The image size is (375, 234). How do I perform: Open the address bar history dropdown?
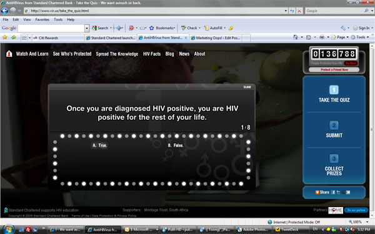(286, 11)
